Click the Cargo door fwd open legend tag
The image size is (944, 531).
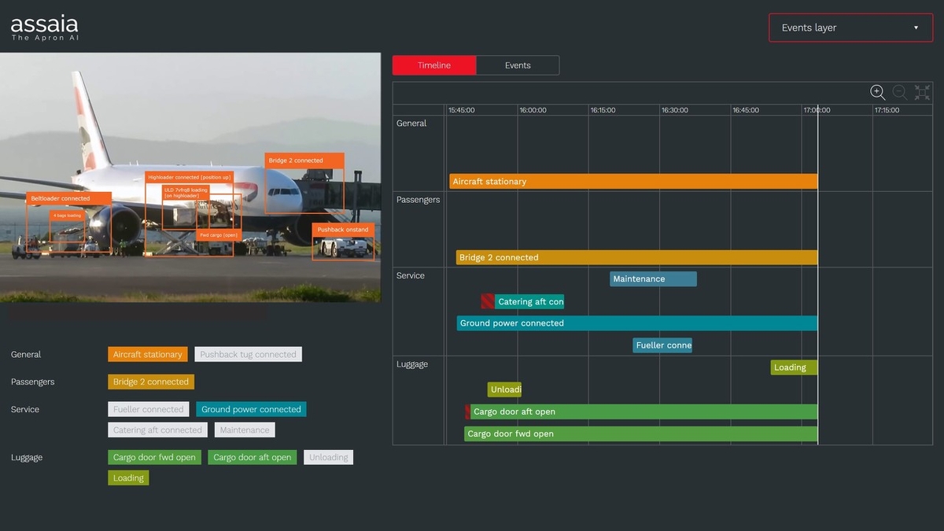[155, 458]
